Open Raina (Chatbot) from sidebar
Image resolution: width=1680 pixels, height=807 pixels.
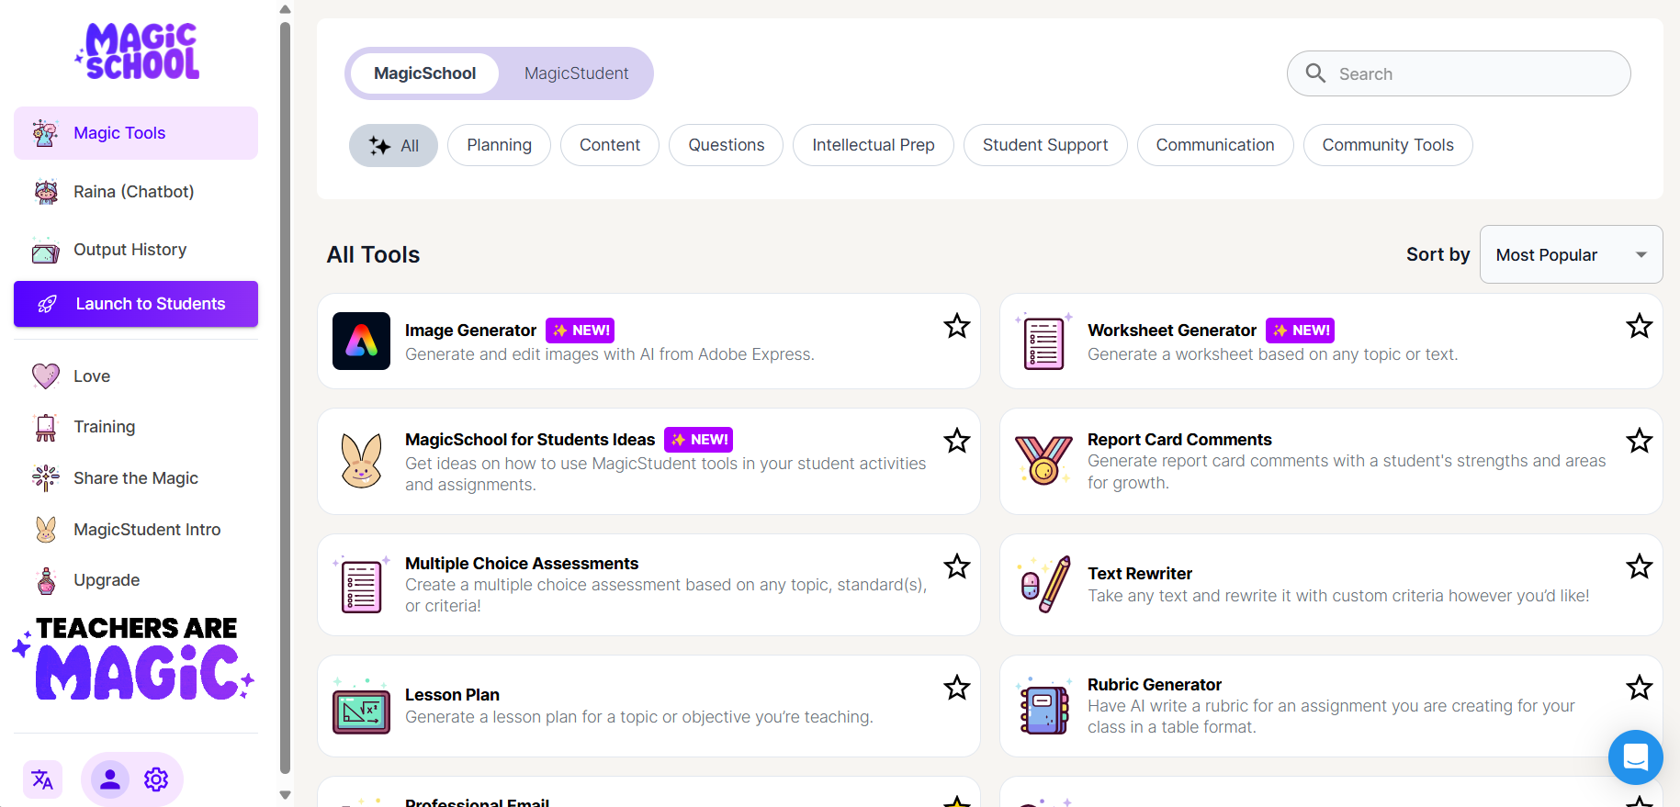(x=134, y=192)
